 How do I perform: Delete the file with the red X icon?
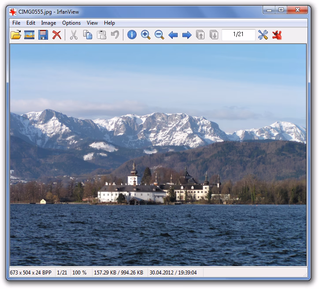56,35
